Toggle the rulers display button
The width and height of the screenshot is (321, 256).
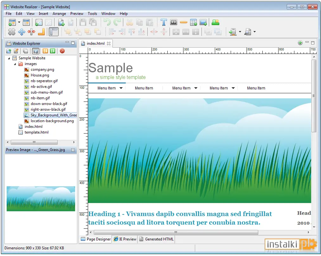click(x=54, y=32)
